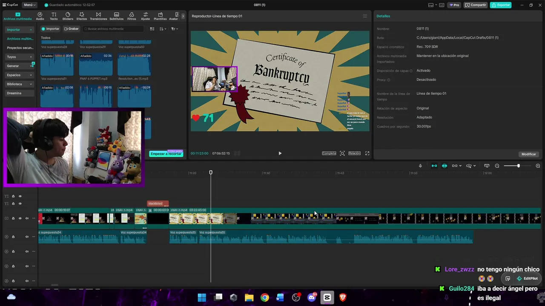The image size is (545, 306).
Task: Enter fullscreen preview mode
Action: click(367, 153)
